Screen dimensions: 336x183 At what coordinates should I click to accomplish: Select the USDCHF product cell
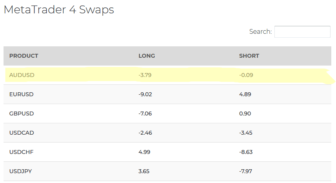[x=22, y=152]
